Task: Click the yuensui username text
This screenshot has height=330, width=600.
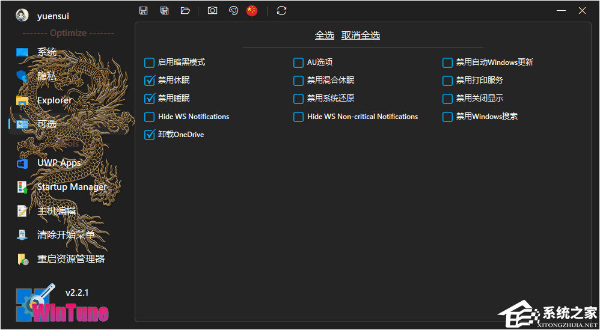Action: click(x=53, y=16)
